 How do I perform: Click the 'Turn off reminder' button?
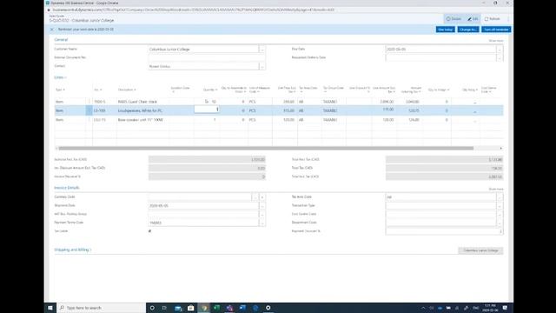click(x=496, y=30)
